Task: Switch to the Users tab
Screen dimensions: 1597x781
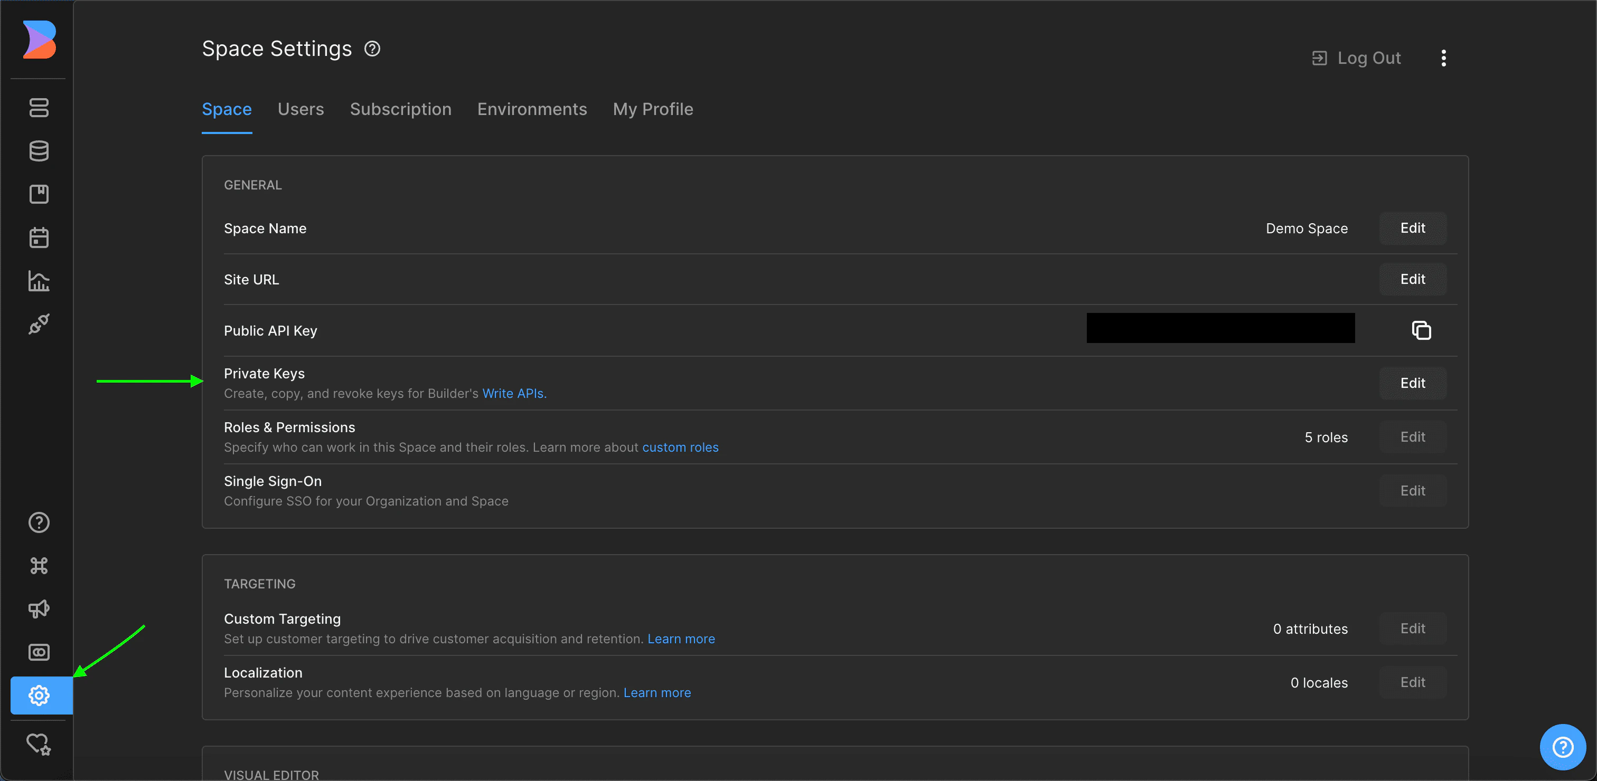Action: (x=300, y=110)
